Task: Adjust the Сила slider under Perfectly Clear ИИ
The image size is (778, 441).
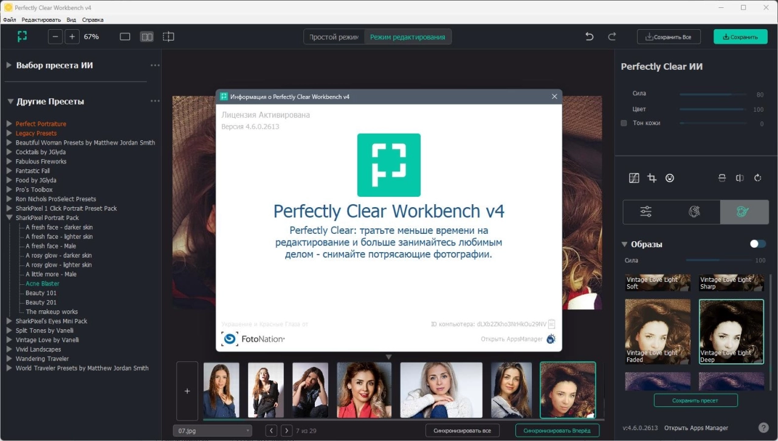Action: pyautogui.click(x=712, y=95)
